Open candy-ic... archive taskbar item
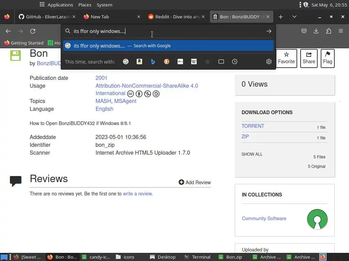Image resolution: width=349 pixels, height=261 pixels. 96,257
